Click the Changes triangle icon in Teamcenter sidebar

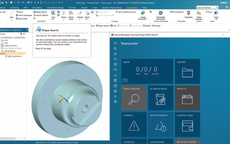(x=115, y=75)
